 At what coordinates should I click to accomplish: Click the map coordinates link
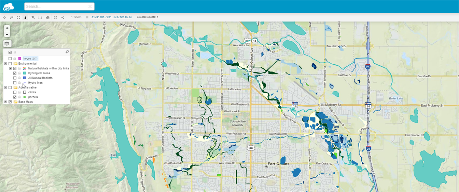111,17
